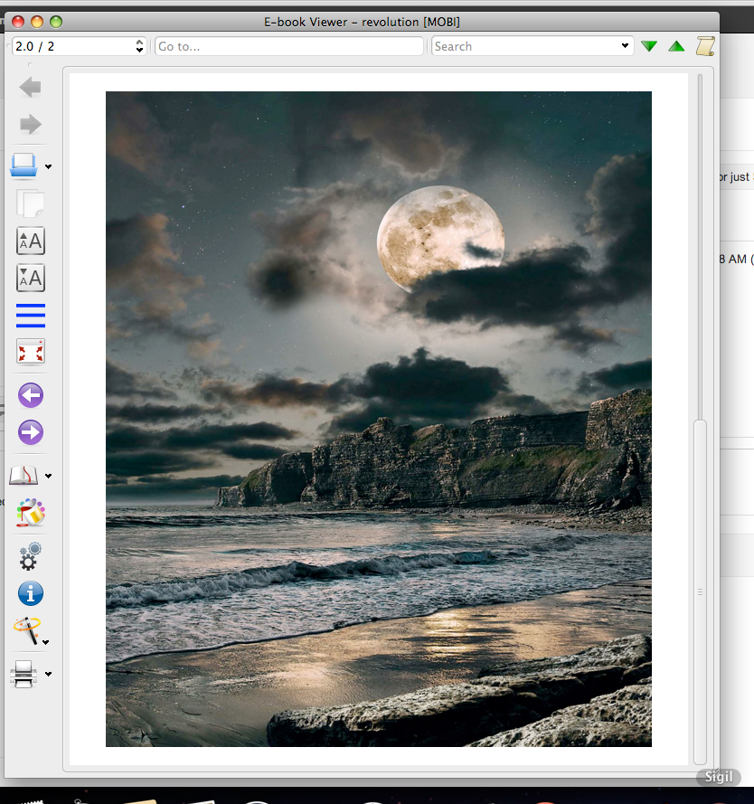
Task: Click the vertical scrollbar handle
Action: (x=700, y=592)
